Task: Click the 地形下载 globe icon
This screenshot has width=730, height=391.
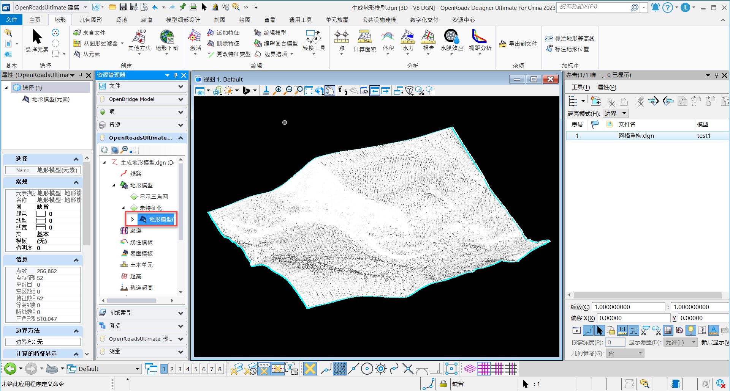Action: [x=167, y=37]
